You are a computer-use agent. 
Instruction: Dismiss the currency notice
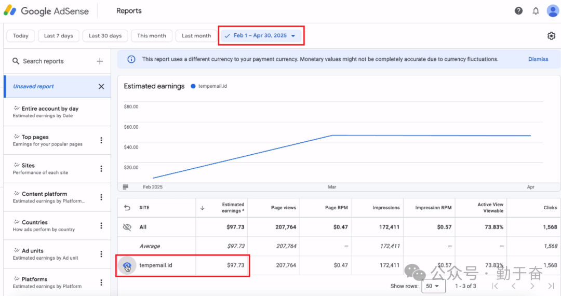538,59
